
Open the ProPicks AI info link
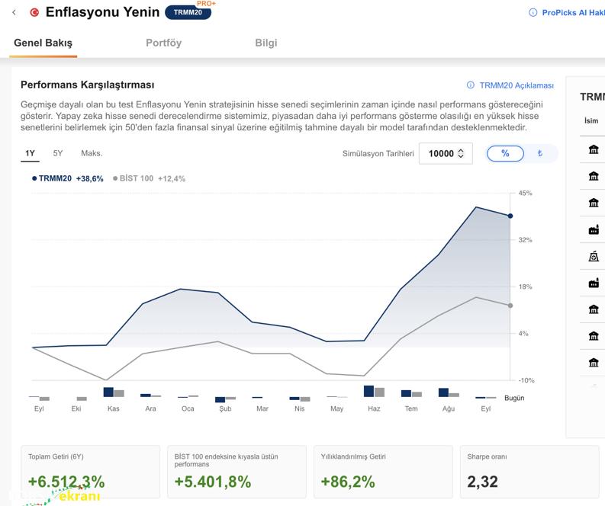573,13
